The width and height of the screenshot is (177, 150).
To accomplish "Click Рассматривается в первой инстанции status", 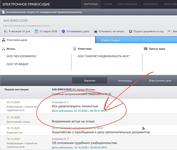I will pos(27,25).
